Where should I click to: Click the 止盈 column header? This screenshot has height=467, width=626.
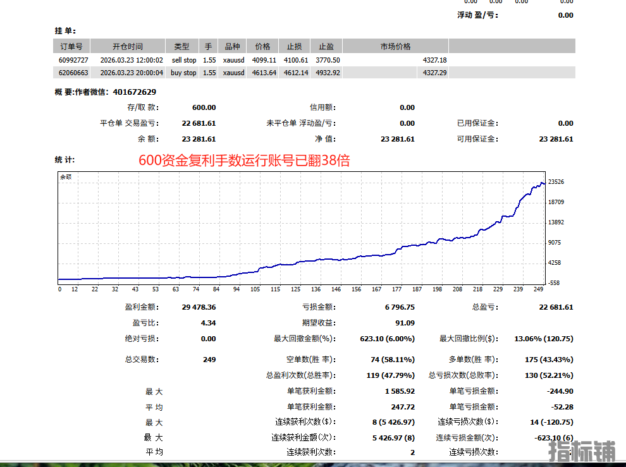coord(326,46)
